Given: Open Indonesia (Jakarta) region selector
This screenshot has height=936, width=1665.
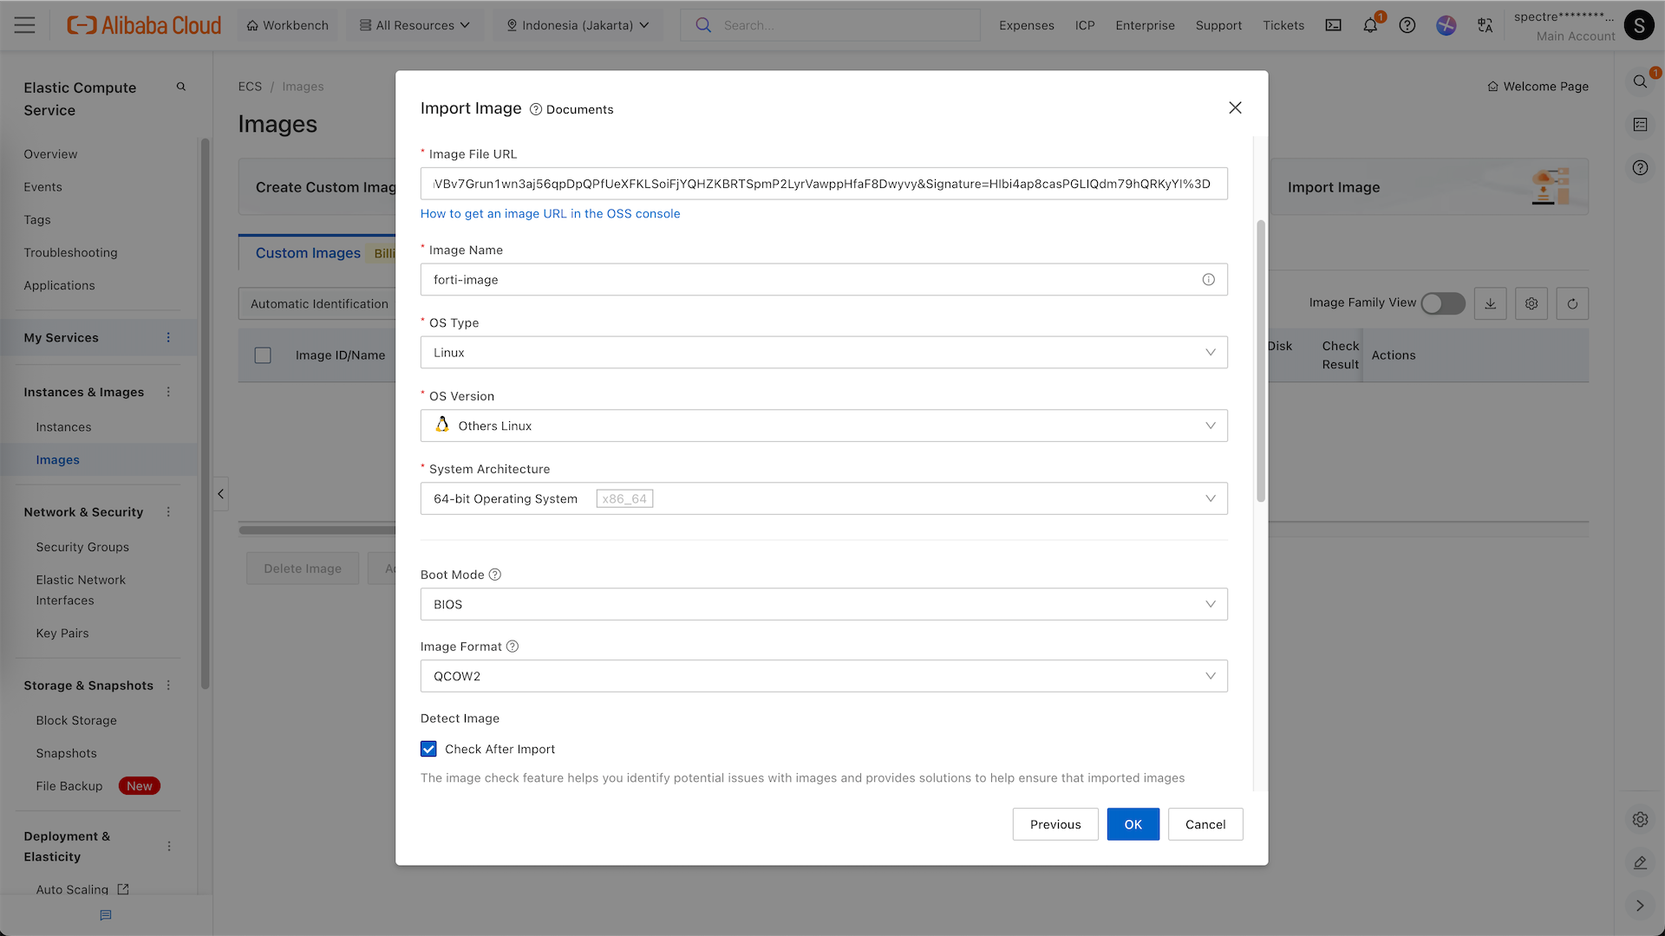Looking at the screenshot, I should click(x=578, y=25).
